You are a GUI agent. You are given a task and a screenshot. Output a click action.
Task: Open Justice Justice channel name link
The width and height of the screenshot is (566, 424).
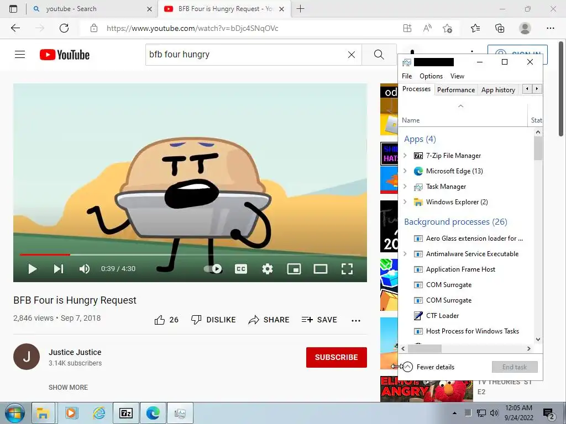pos(75,352)
